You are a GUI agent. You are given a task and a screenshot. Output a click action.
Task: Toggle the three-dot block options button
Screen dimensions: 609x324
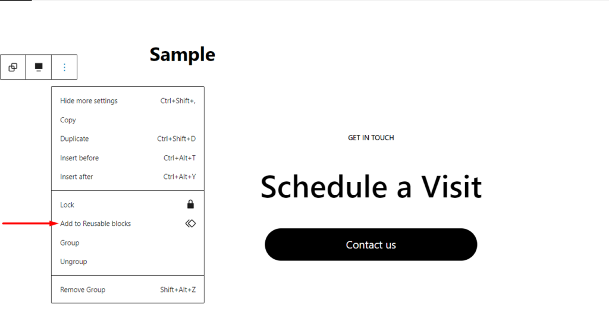64,67
